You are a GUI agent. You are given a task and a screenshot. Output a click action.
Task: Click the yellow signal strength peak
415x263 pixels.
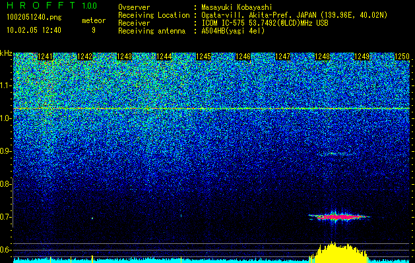tap(338, 252)
